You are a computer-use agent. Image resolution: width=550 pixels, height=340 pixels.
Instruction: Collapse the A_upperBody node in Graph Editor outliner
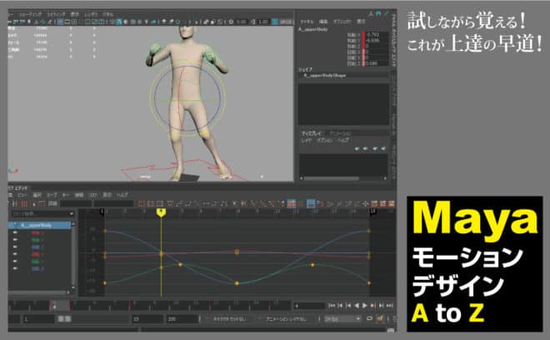click(15, 225)
